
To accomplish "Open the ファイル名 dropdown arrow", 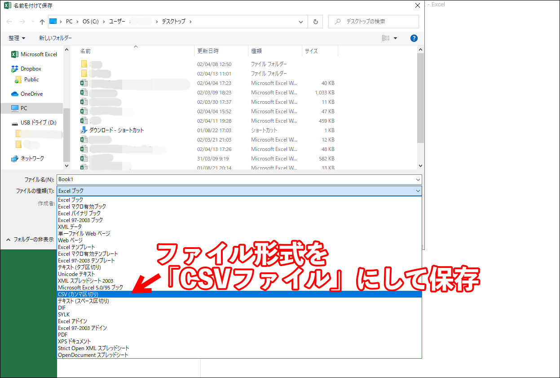I will (x=418, y=179).
